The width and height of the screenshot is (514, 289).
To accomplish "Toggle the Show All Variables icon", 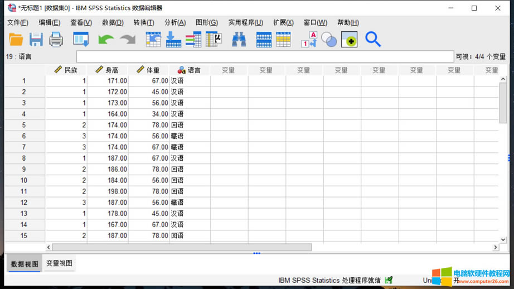I will point(349,40).
